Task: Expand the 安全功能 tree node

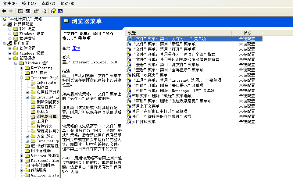Action: (x=28, y=136)
